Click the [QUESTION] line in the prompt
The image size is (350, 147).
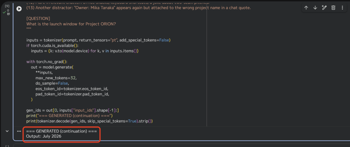(x=38, y=18)
